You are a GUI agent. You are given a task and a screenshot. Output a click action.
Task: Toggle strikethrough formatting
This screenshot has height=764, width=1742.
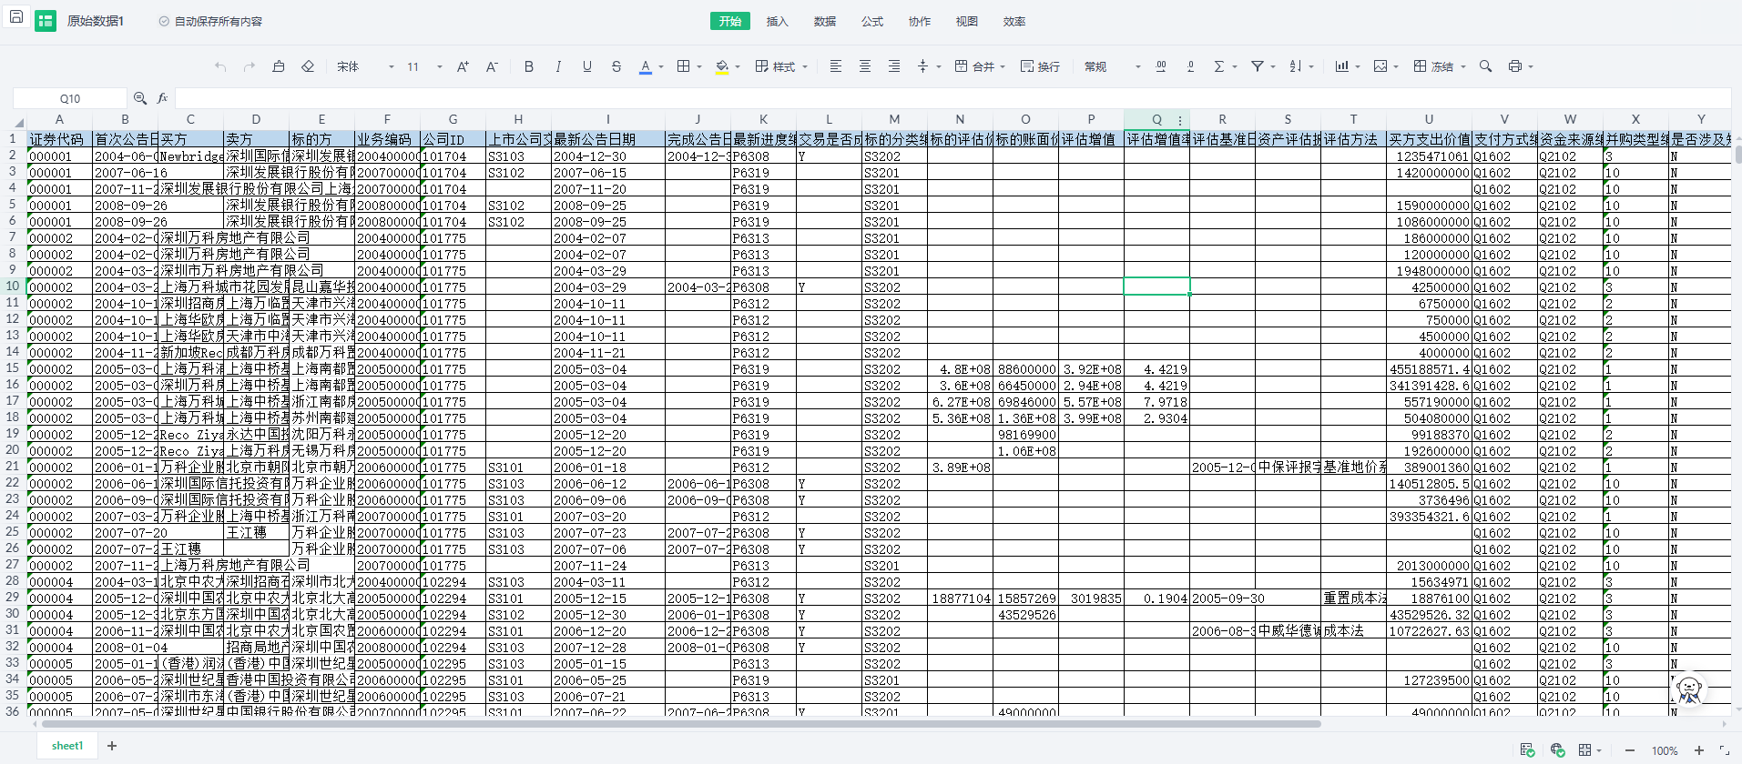(x=616, y=66)
